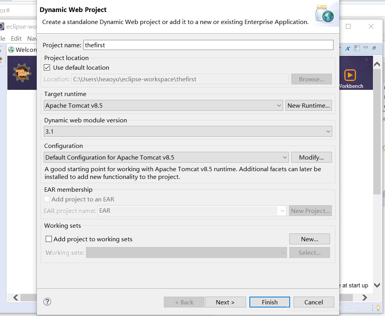The height and width of the screenshot is (316, 385).
Task: Open the Edit menu in Eclipse
Action: (x=16, y=39)
